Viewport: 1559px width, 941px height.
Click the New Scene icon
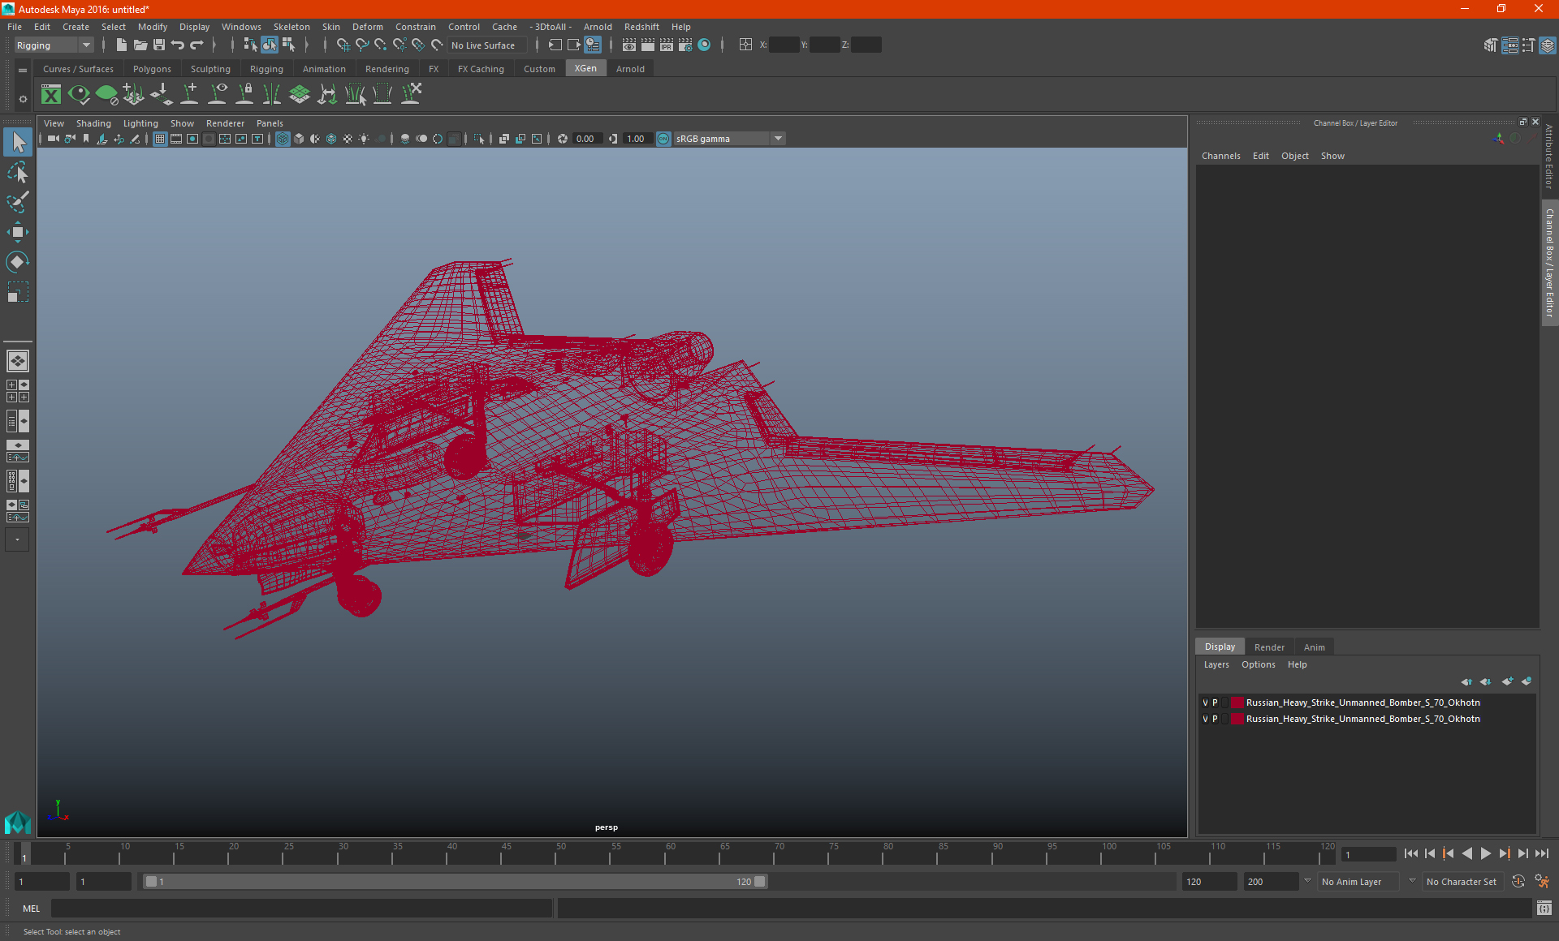pyautogui.click(x=121, y=45)
